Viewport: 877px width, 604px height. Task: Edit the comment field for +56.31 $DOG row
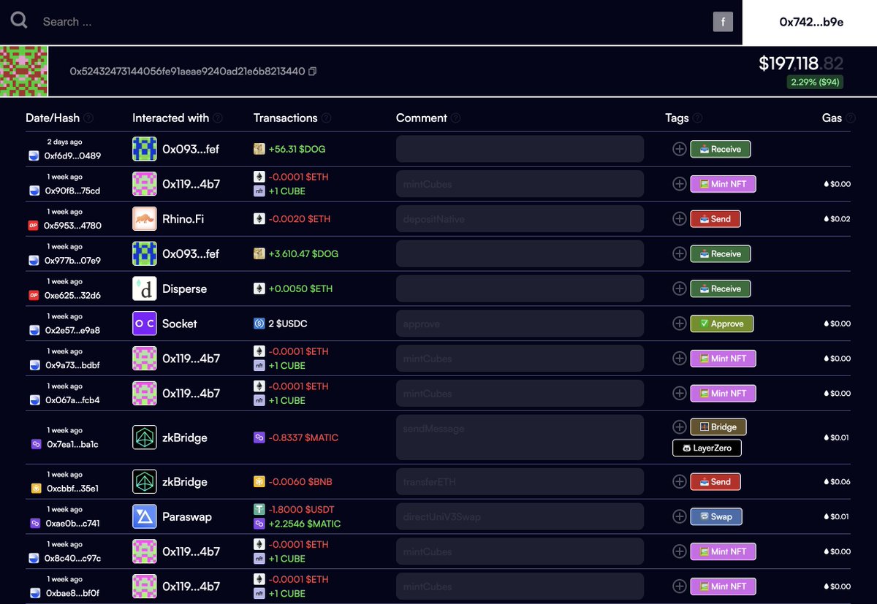[520, 149]
